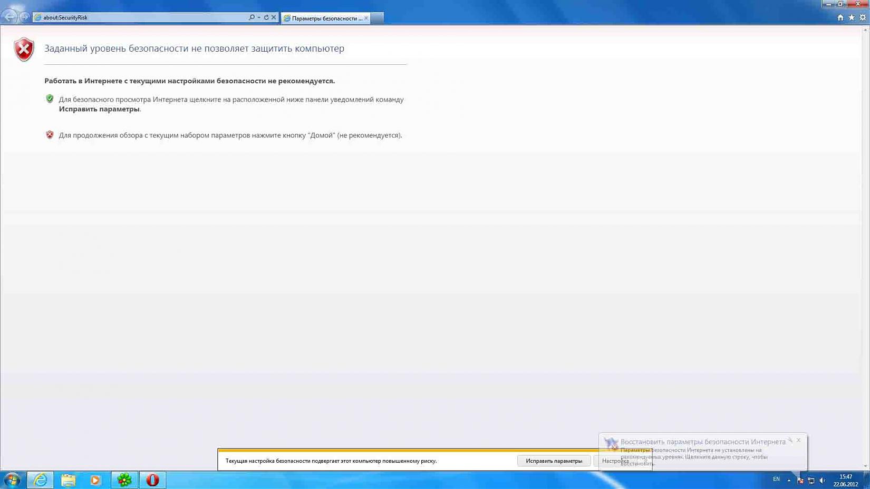
Task: Open Favorites with the star icon
Action: pos(852,17)
